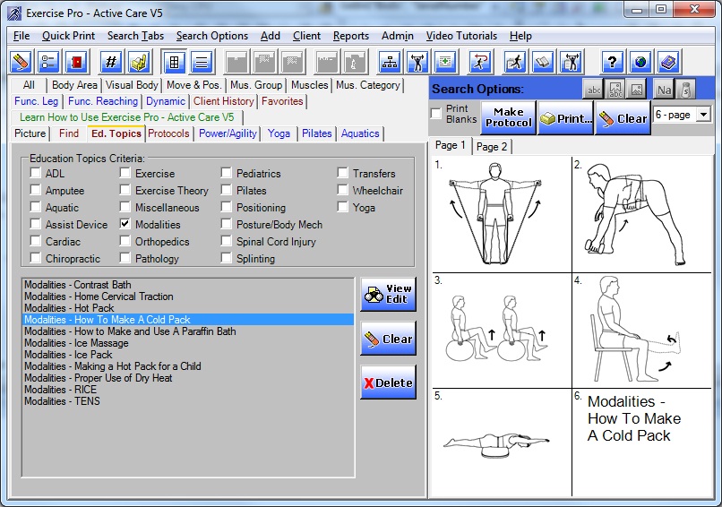Screen dimensions: 722x507
Task: Check the ADL education topic checkbox
Action: 35,173
